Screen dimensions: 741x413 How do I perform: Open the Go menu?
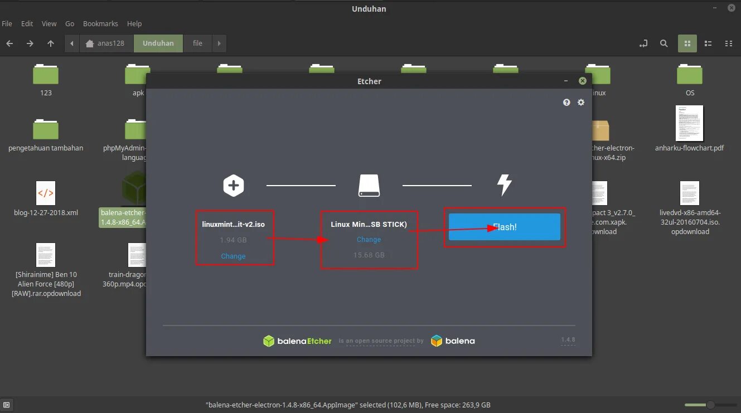pyautogui.click(x=70, y=24)
